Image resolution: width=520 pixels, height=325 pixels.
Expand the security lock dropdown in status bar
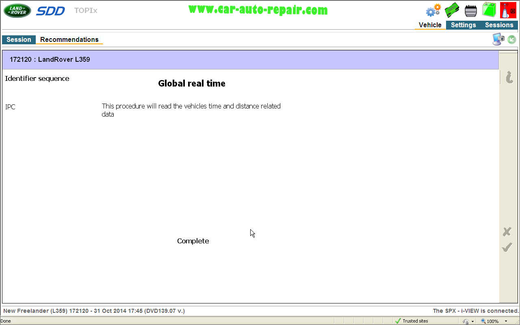coord(472,321)
